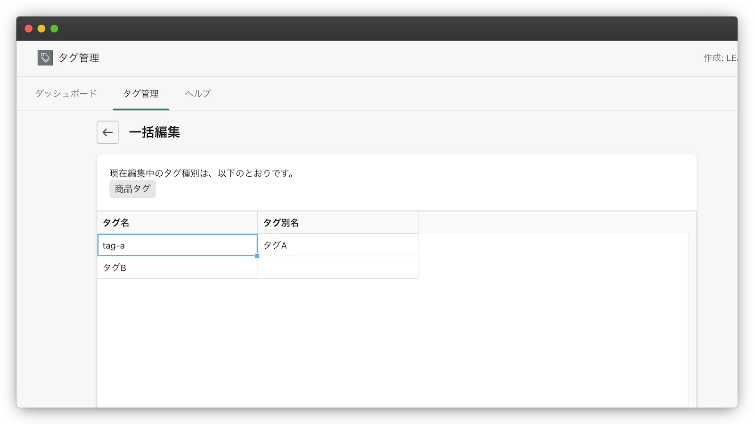Screen dimensions: 754x424
Task: Click the 作成 credit text
Action: (x=720, y=58)
